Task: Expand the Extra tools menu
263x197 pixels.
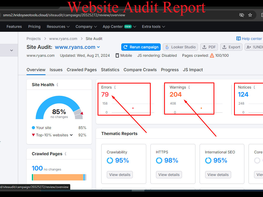Action: coord(153,27)
